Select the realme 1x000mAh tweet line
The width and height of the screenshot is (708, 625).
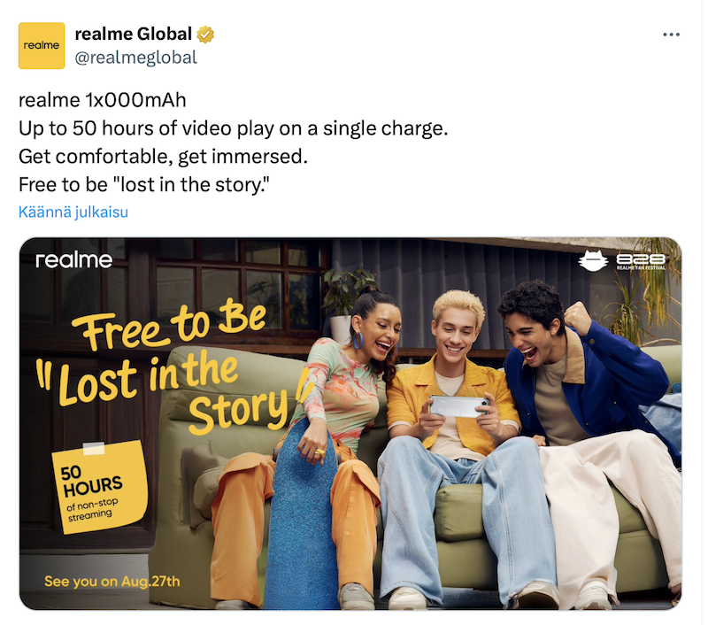103,100
